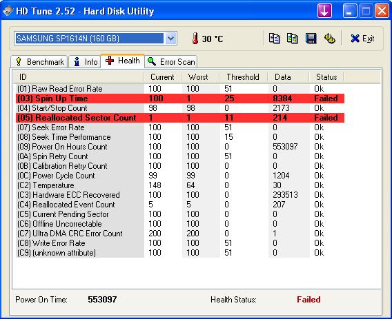Click the copy screenshot to clipboard icon
The width and height of the screenshot is (392, 319).
(292, 39)
